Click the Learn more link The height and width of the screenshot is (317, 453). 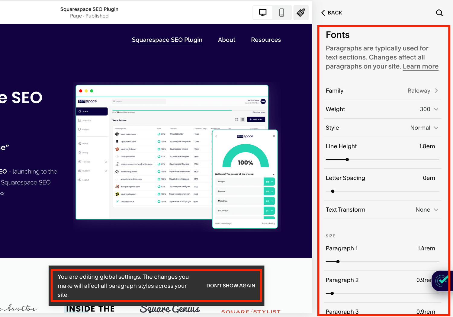420,66
